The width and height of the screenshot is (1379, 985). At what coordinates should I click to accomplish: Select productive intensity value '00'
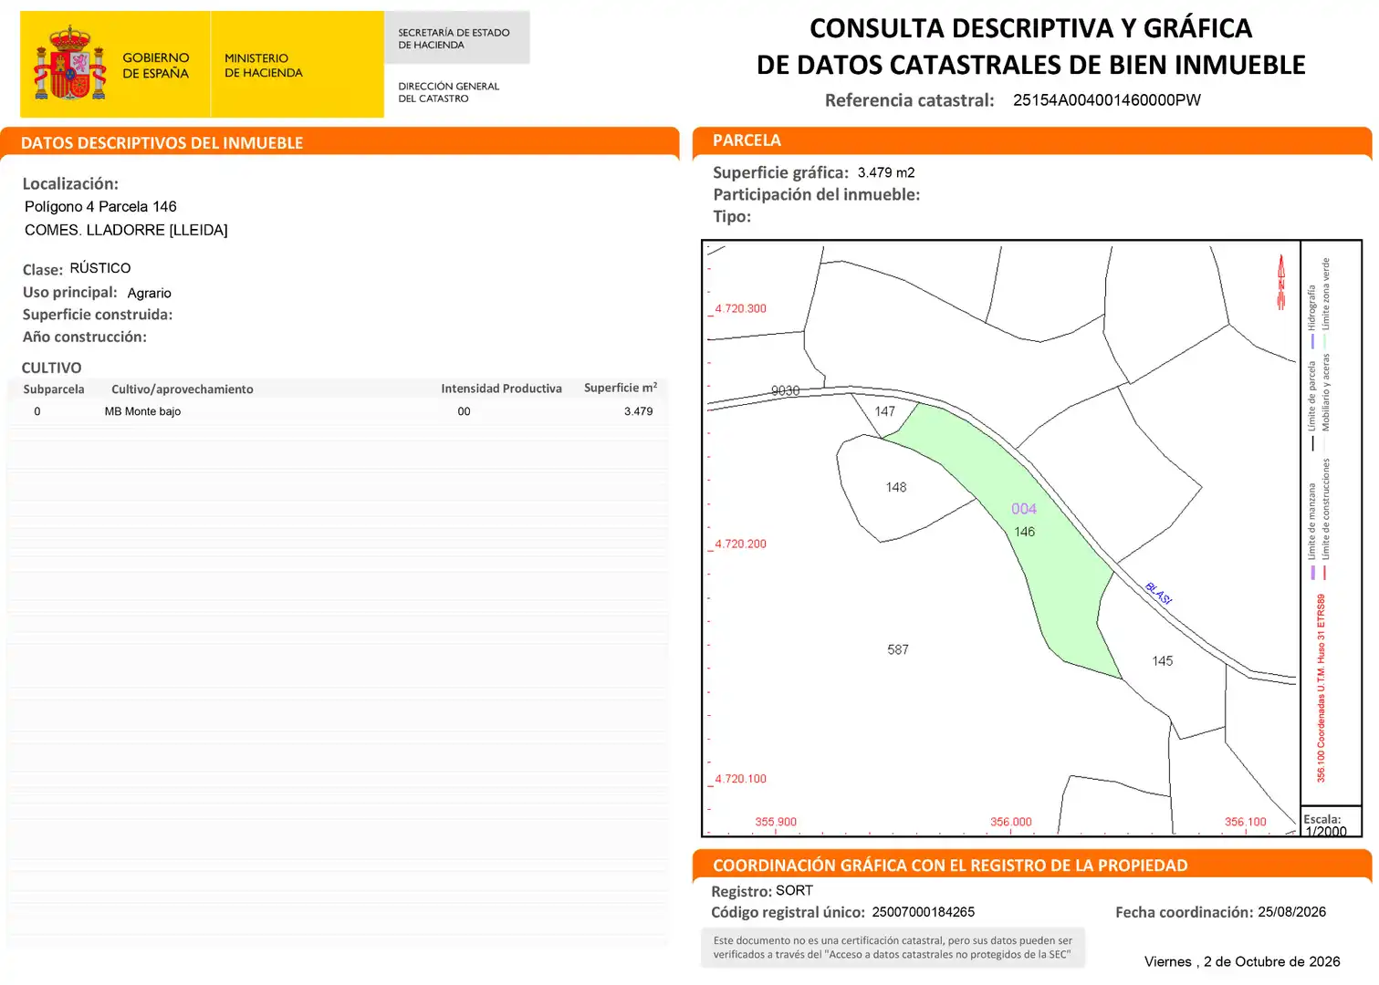(465, 411)
